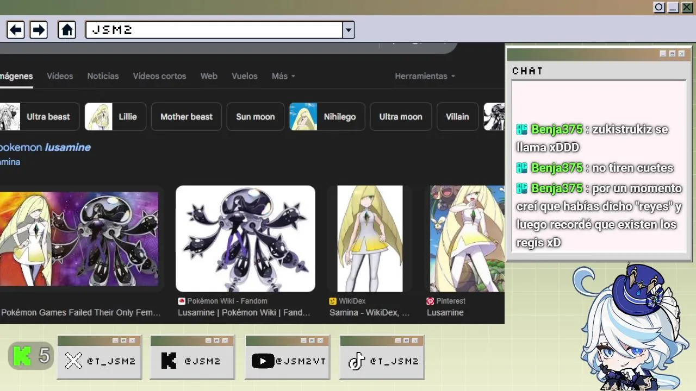Click the TikTok logo icon
This screenshot has height=391, width=696.
[356, 361]
